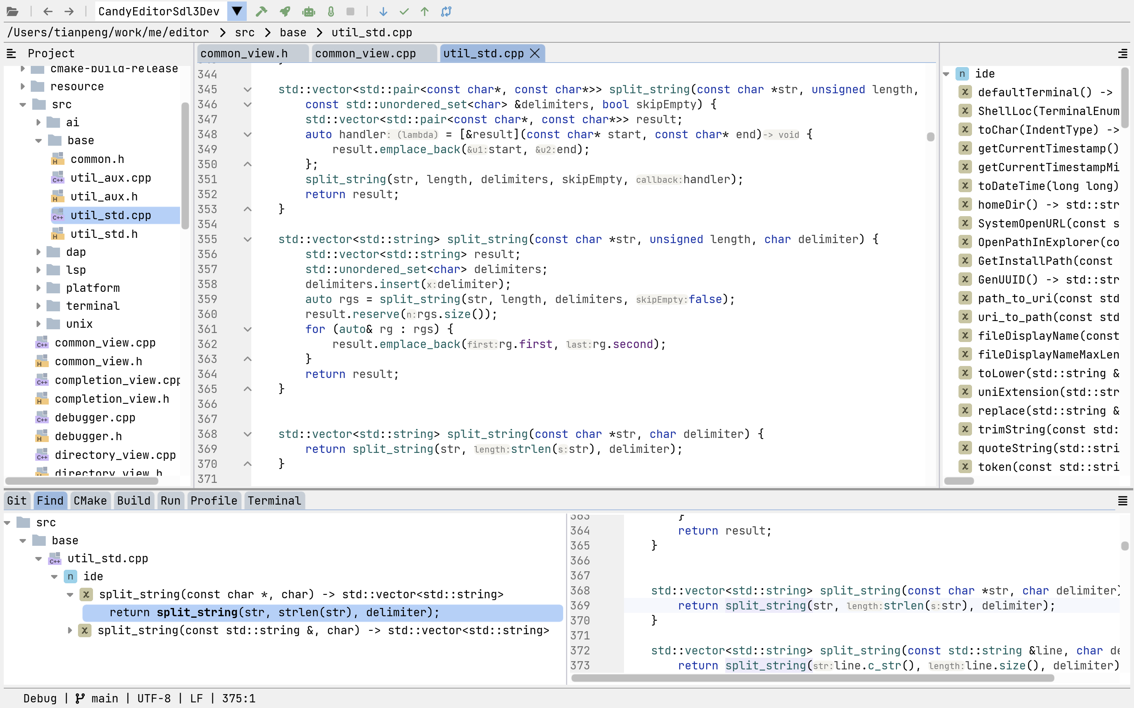Fold the for loop at line 361

pos(247,329)
